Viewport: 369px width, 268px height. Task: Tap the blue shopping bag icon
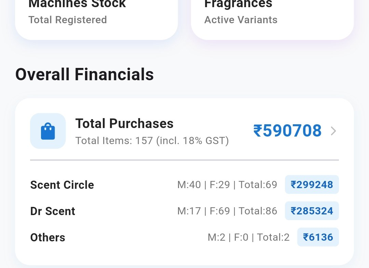(48, 131)
